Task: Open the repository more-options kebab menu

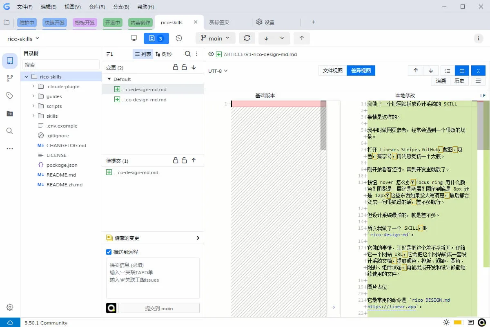Action: click(479, 38)
